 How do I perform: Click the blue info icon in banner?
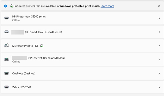point(6,6)
